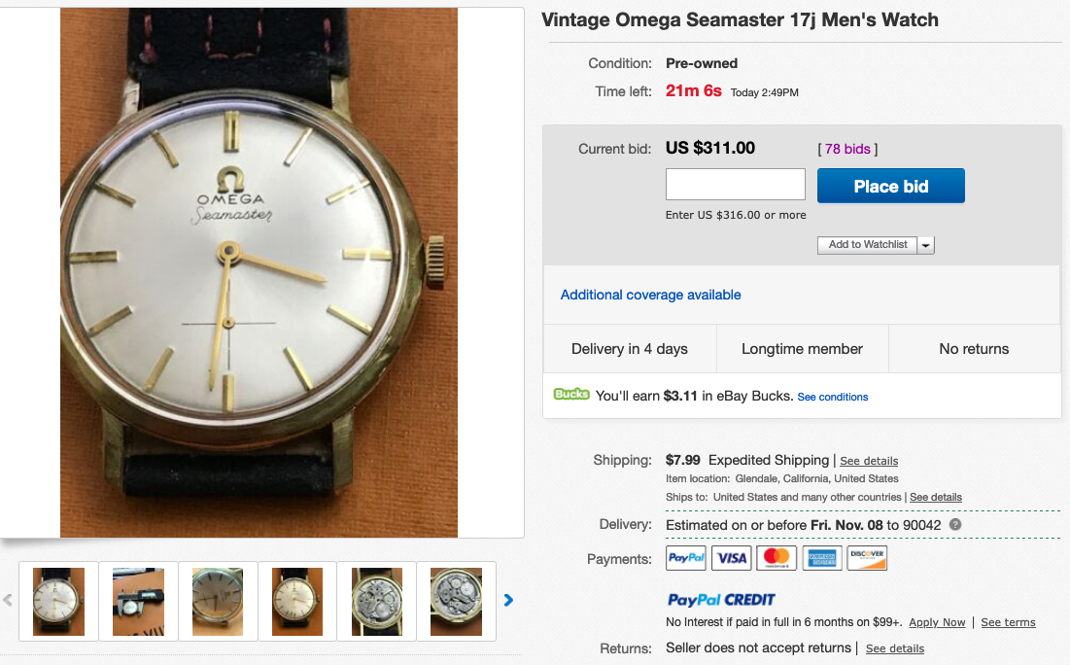Image resolution: width=1070 pixels, height=665 pixels.
Task: Click the PayPal payment icon
Action: (686, 558)
